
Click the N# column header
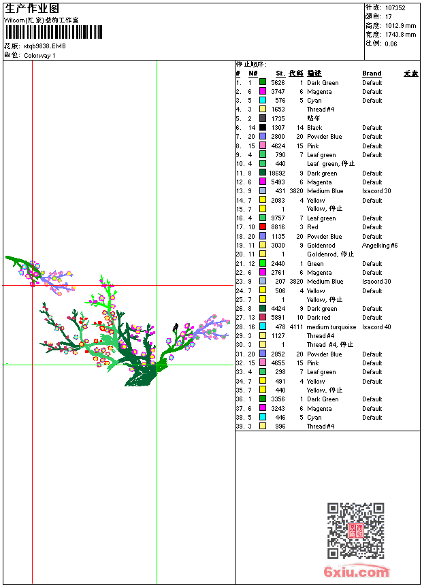pyautogui.click(x=253, y=73)
